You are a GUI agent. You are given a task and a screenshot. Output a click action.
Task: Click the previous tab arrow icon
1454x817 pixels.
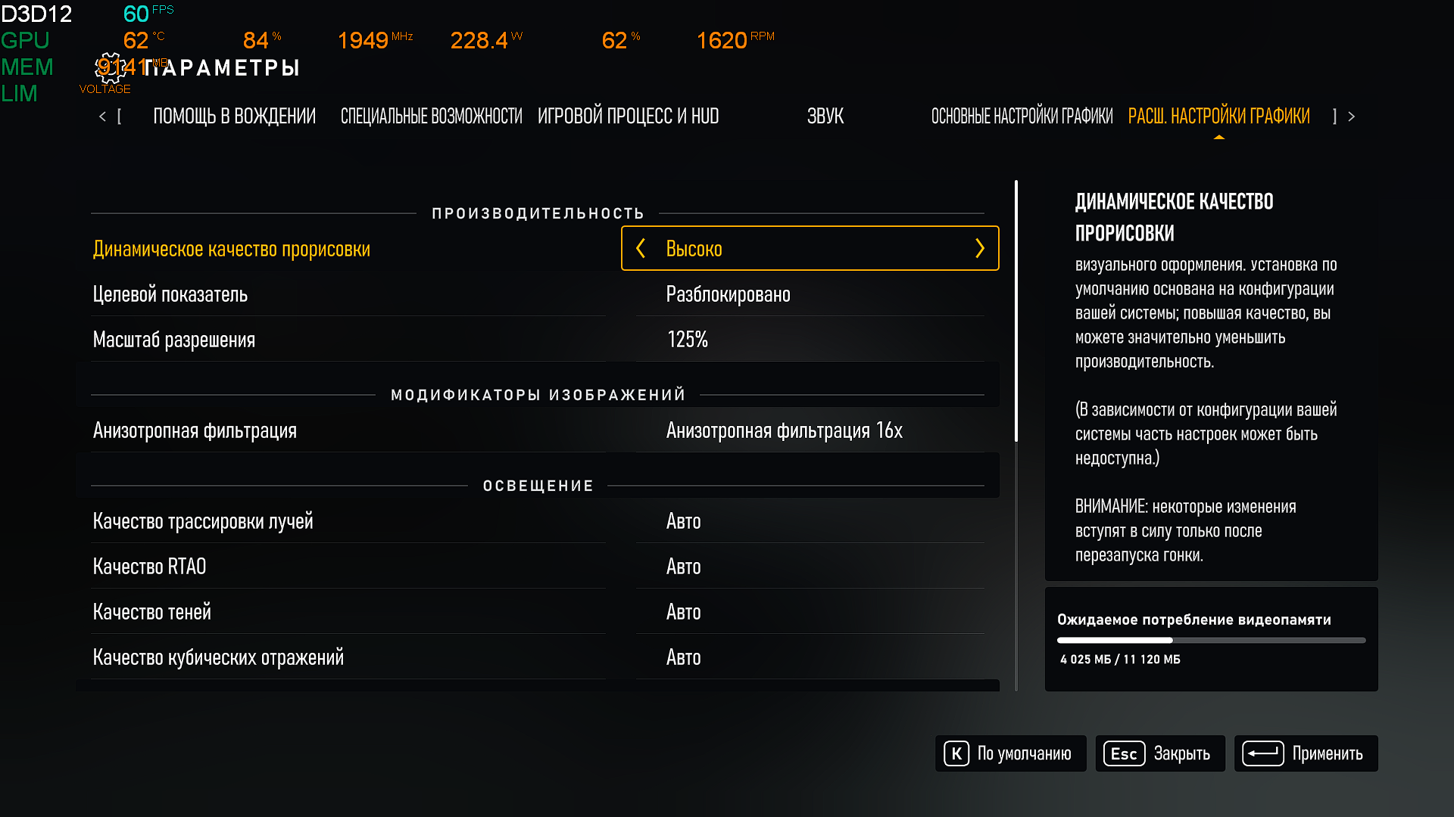point(103,116)
